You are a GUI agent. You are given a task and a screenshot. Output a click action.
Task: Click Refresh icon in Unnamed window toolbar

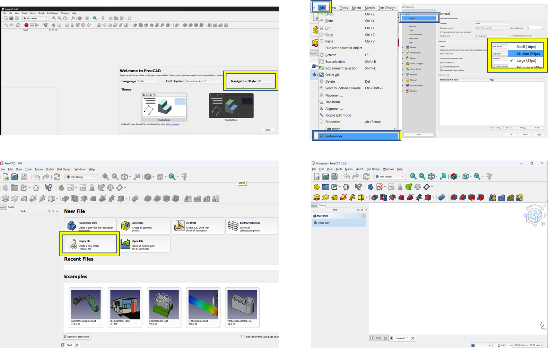(366, 176)
